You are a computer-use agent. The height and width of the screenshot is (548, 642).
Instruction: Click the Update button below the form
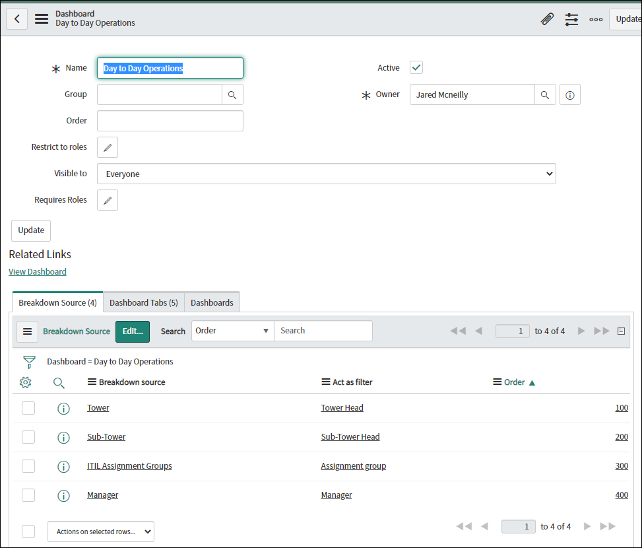(x=31, y=230)
